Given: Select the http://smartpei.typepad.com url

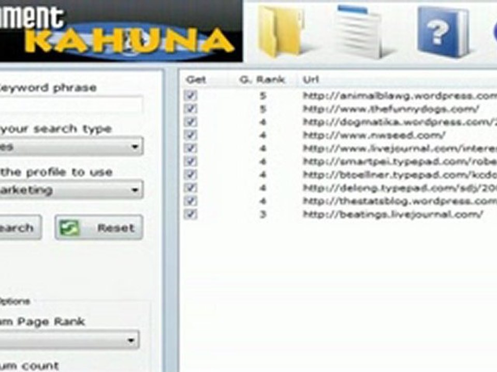Looking at the screenshot, I should point(400,162).
